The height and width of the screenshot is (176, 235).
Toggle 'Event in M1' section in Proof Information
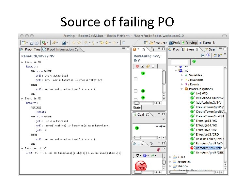[22, 62]
